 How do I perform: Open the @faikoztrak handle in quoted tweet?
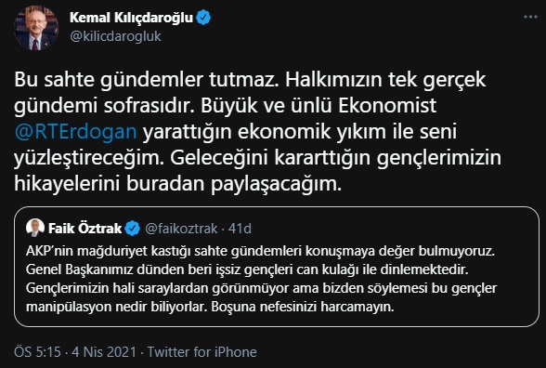coord(181,229)
